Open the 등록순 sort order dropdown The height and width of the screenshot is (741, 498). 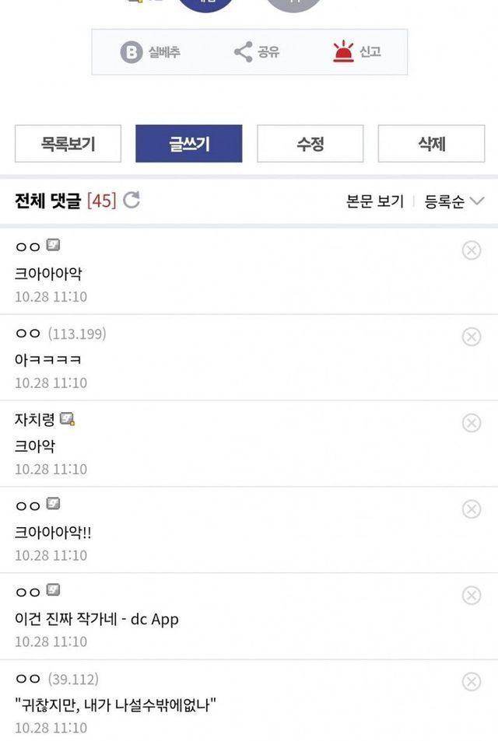click(454, 201)
